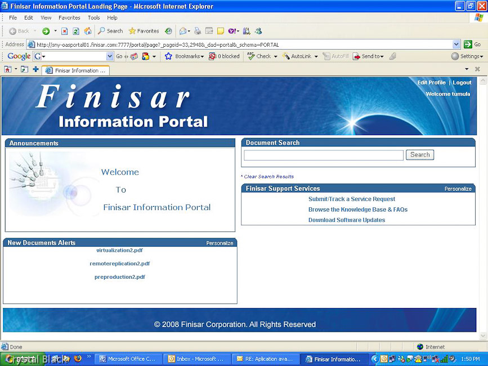Click the Document Search button
Viewport: 488px width, 366px height.
click(420, 155)
